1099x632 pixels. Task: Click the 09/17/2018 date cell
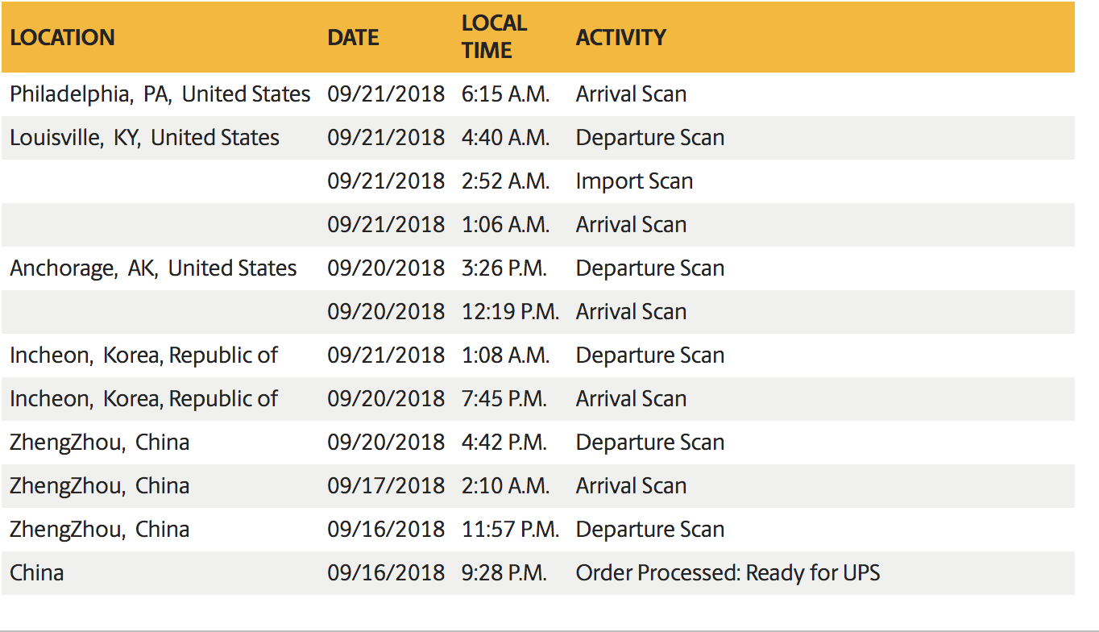pos(385,486)
